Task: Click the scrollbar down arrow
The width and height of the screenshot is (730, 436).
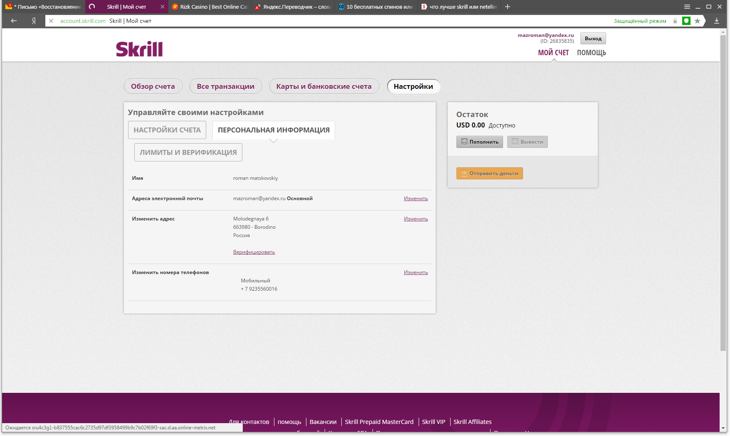Action: (x=723, y=428)
